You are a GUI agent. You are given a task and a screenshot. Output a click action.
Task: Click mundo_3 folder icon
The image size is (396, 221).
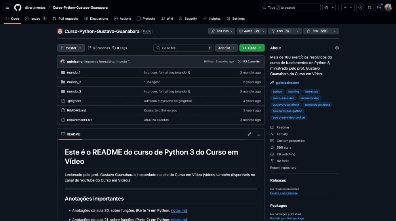(x=63, y=91)
